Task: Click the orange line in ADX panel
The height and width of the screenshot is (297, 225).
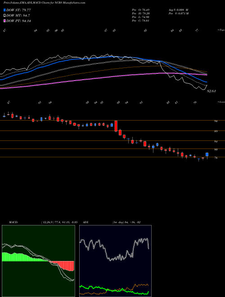Action: [x=114, y=290]
